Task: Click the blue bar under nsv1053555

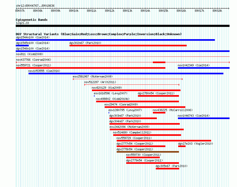Action: 126,74
